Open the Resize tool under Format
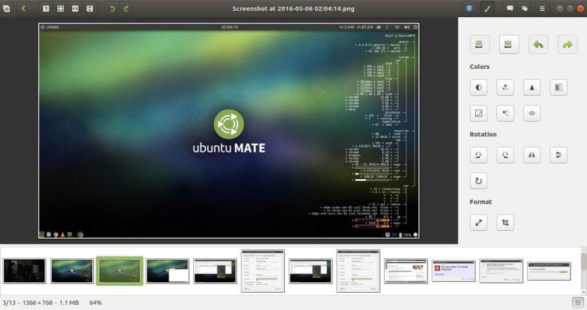 click(479, 223)
